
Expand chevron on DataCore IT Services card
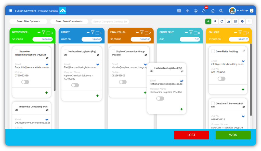tap(243, 117)
